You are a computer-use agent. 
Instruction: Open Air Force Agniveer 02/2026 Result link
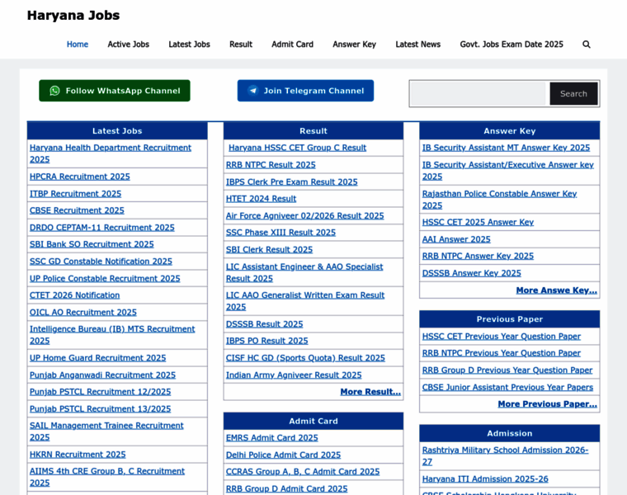304,216
